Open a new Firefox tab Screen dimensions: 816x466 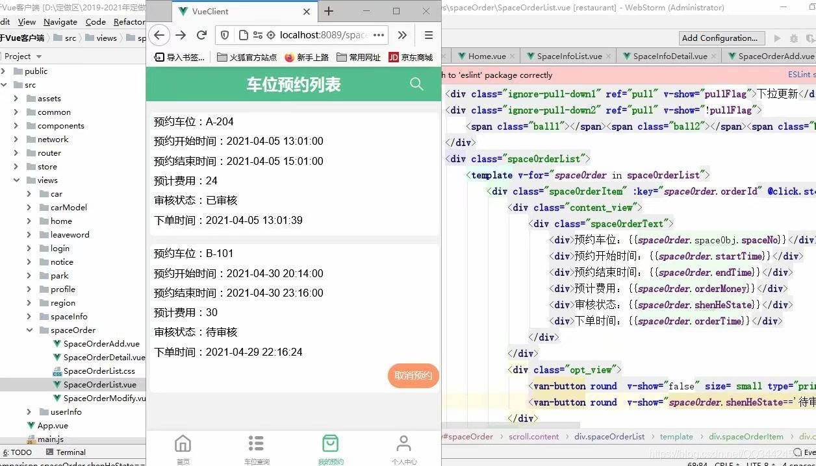point(329,11)
